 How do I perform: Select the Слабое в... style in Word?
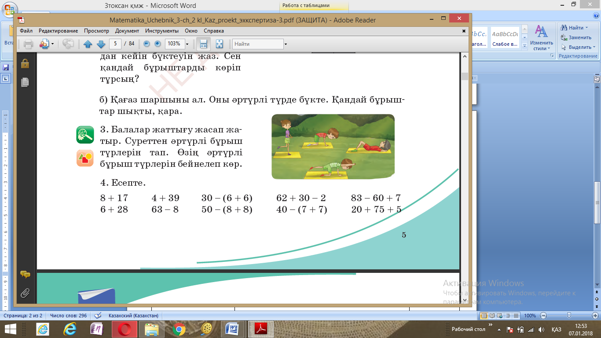505,38
